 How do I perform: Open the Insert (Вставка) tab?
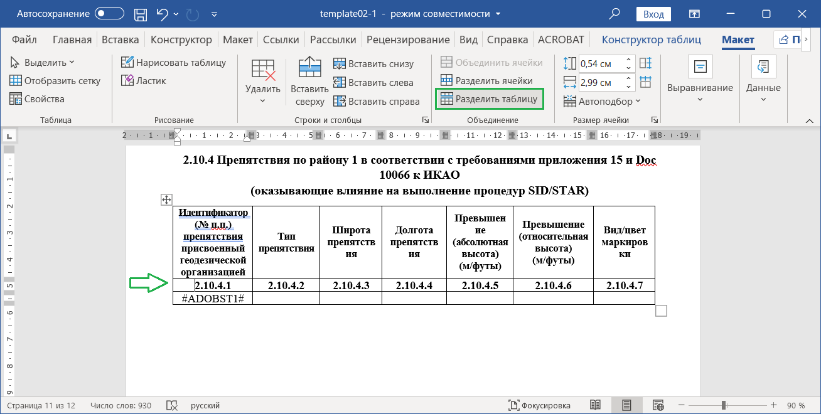tap(120, 40)
